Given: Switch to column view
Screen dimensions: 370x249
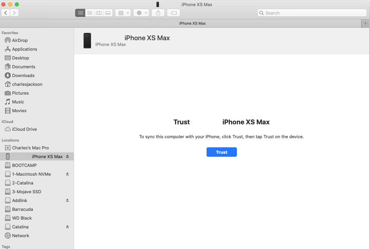Looking at the screenshot, I should coord(99,13).
